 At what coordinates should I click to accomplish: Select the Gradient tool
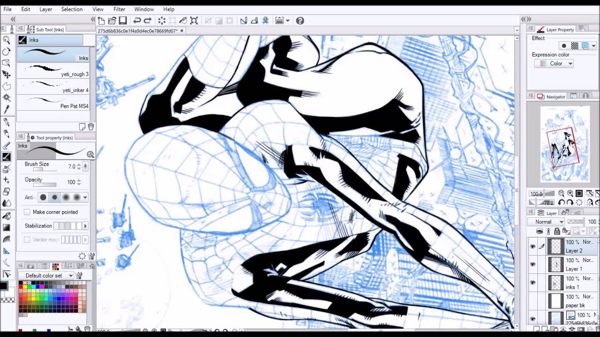[x=7, y=227]
